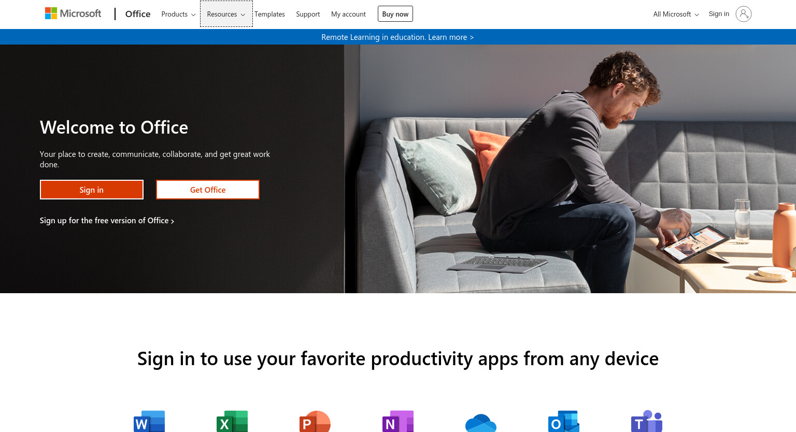Open the Word app icon
This screenshot has height=432, width=796.
pyautogui.click(x=149, y=422)
